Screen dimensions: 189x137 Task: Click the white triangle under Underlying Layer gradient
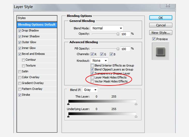pyautogui.click(x=136, y=116)
